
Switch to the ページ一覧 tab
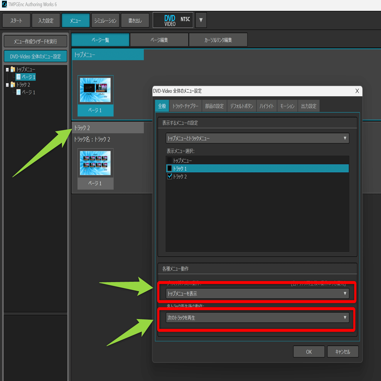[100, 40]
